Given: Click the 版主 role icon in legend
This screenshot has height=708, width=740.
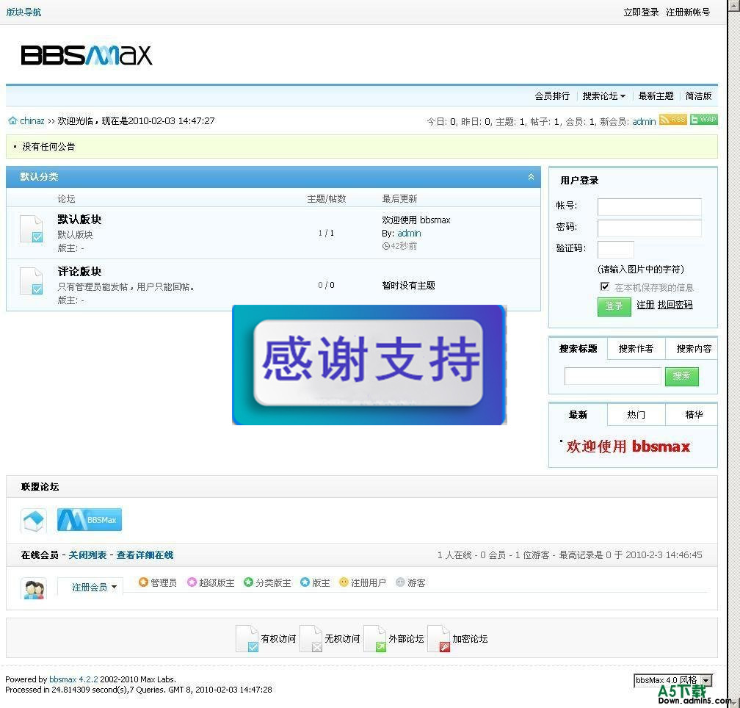Looking at the screenshot, I should point(305,582).
